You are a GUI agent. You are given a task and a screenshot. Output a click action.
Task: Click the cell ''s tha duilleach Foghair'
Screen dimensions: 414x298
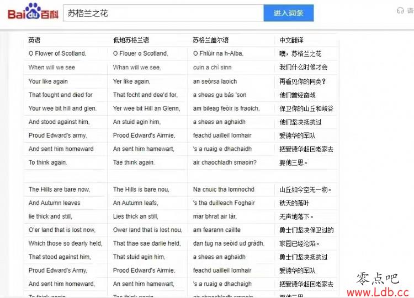[224, 203]
